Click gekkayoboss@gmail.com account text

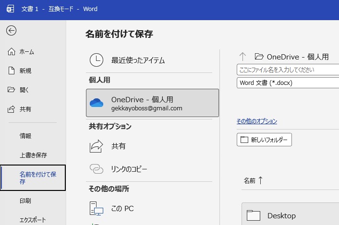point(147,108)
